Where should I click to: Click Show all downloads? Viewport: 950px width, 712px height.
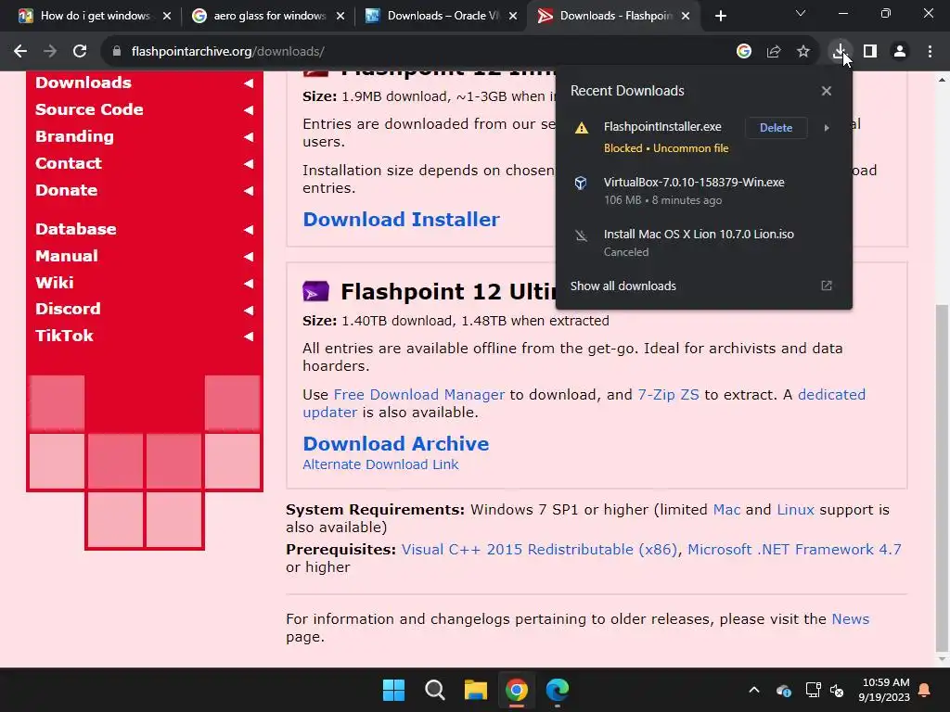click(x=623, y=286)
